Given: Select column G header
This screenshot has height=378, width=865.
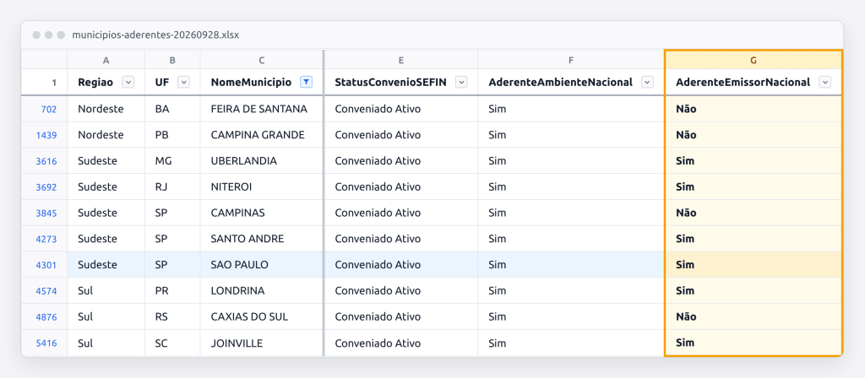Looking at the screenshot, I should [753, 60].
